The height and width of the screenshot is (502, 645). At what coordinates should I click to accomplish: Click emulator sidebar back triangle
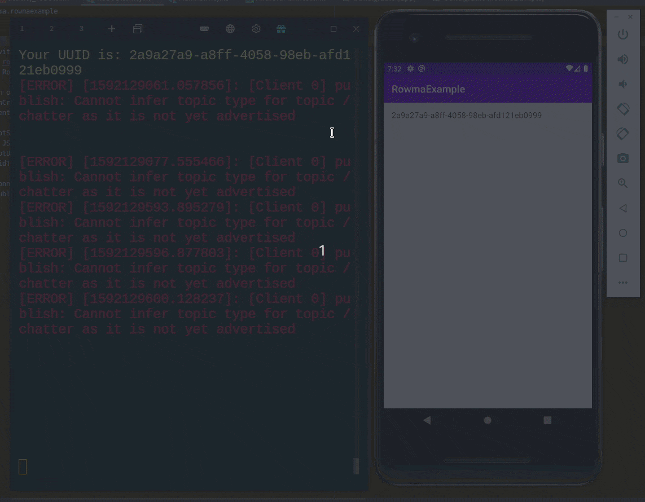[623, 208]
